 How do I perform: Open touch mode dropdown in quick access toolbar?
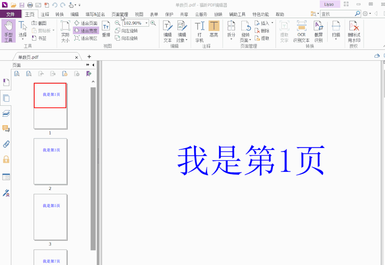75,5
